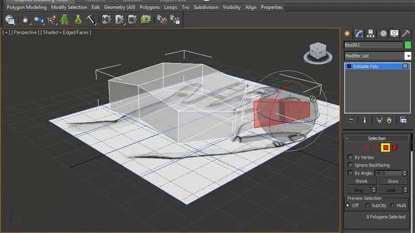
Task: Click the skeleton with spark toolbar icon
Action: (52, 20)
